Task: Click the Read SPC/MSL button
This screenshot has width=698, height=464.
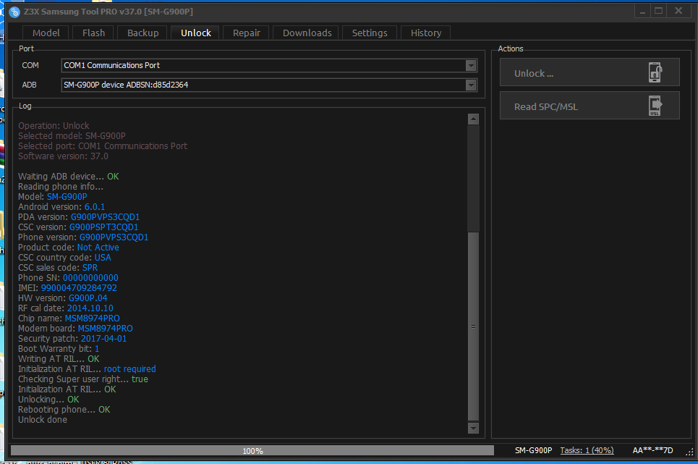Action: pos(590,106)
